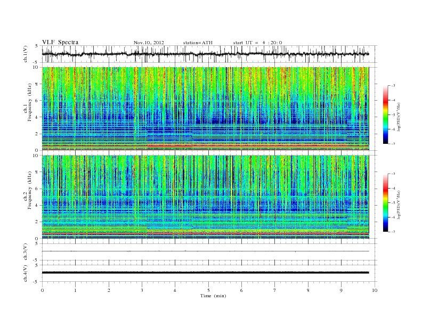Click the 'ch.3(V)' axis label
The width and height of the screenshot is (422, 326).
pos(26,252)
